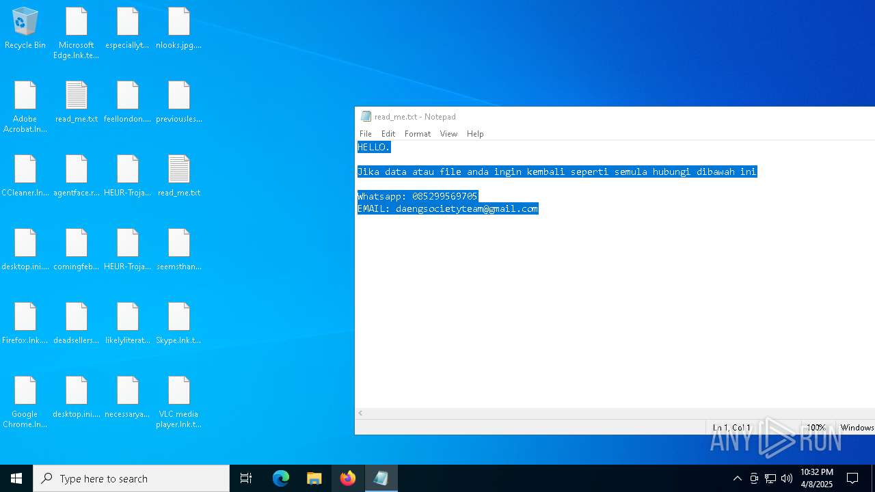Select the seemsthan... desktop file
This screenshot has width=875, height=492.
[178, 250]
